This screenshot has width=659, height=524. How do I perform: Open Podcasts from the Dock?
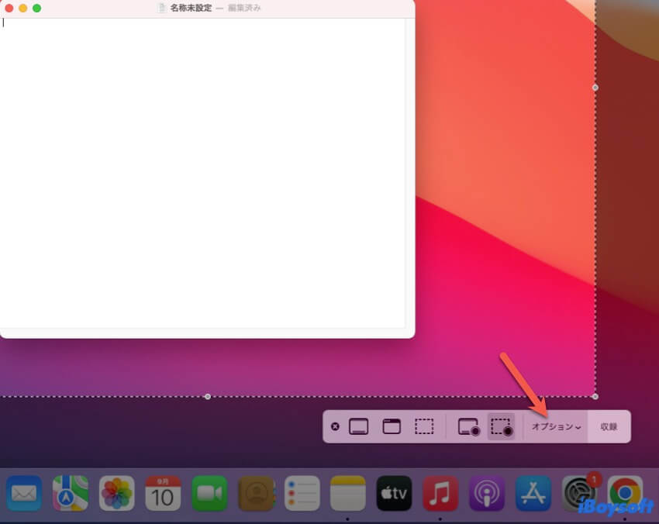[487, 493]
